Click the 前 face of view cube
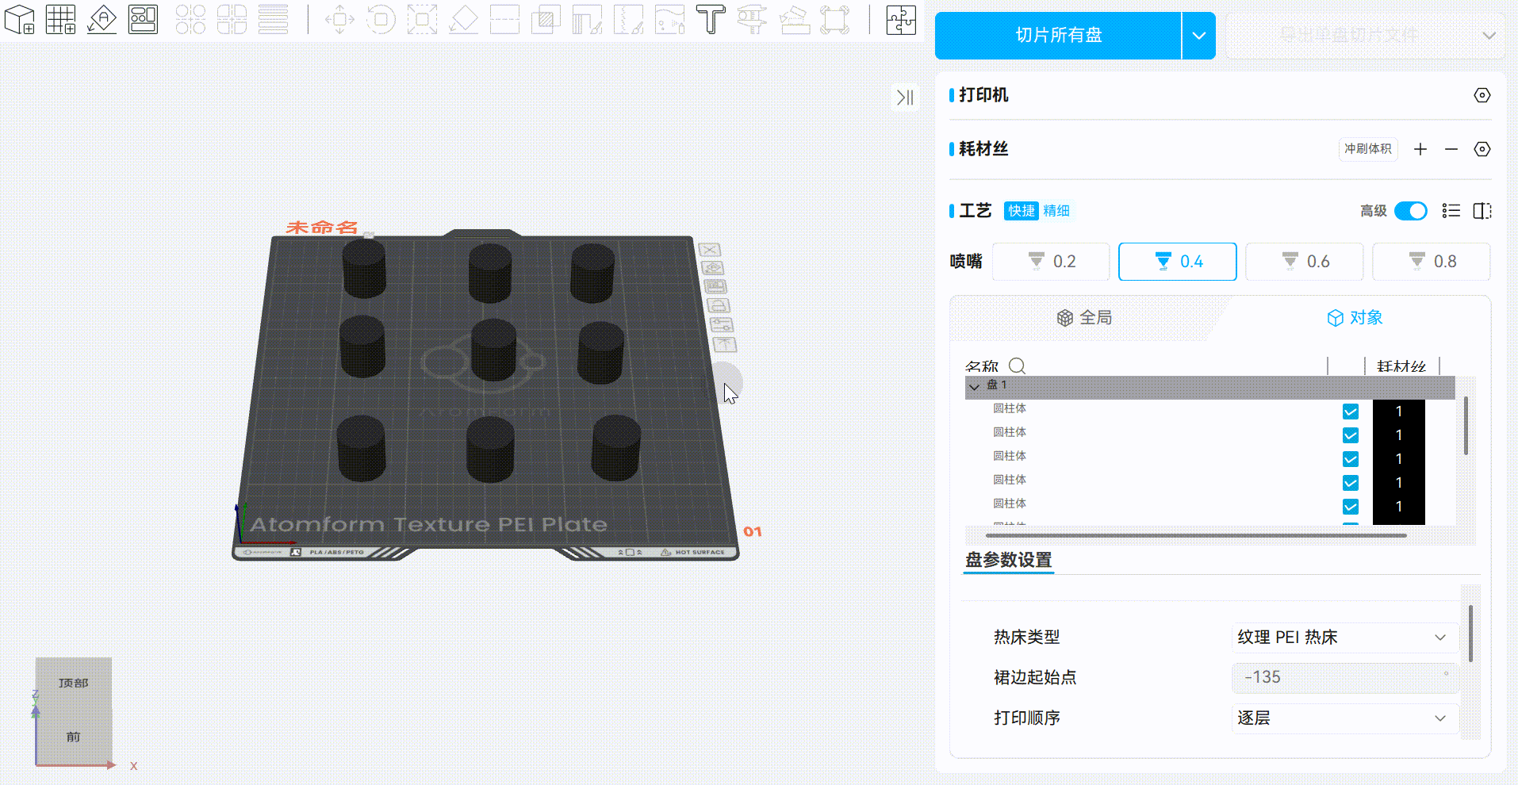 [73, 737]
